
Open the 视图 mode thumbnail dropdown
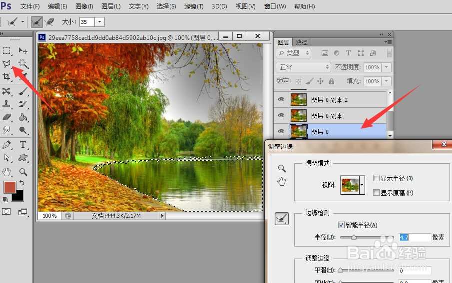coord(362,185)
